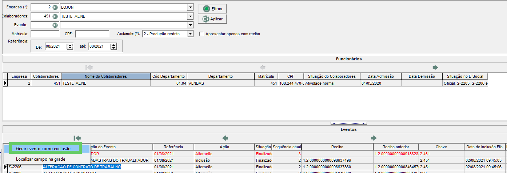Screen dimensions: 507x173
Task: Click the Data Admissão column header
Action: (380, 76)
